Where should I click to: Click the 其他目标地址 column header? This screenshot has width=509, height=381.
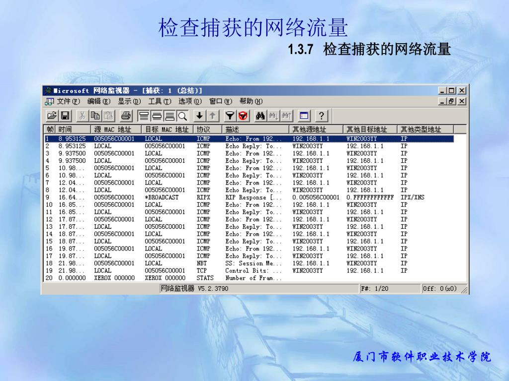pyautogui.click(x=370, y=129)
